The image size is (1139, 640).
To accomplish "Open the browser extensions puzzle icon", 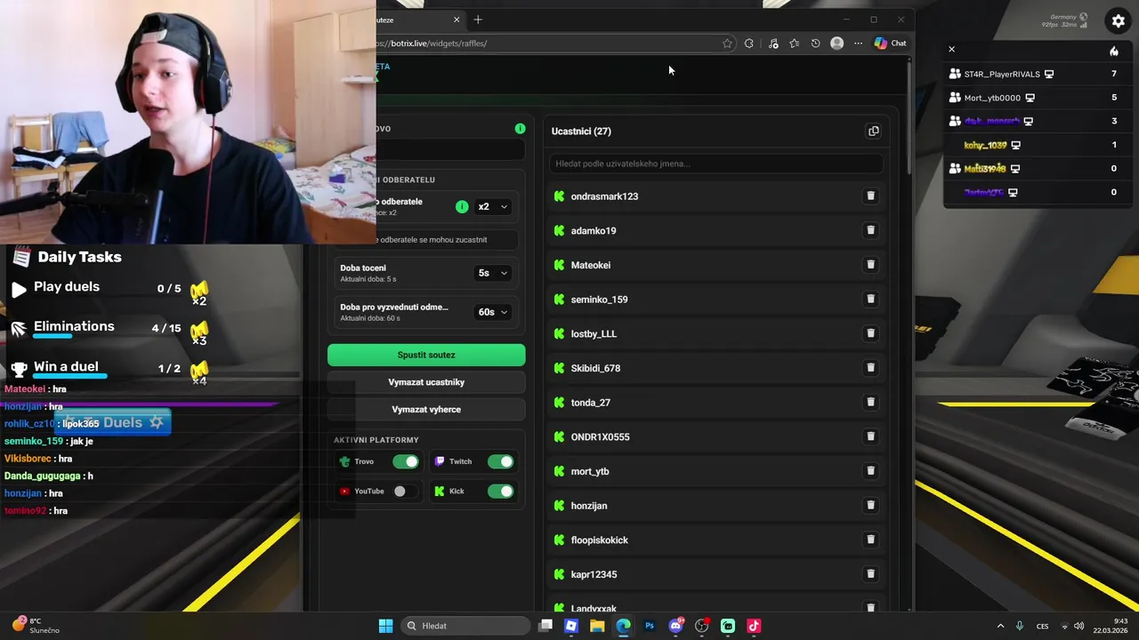I will pos(749,44).
